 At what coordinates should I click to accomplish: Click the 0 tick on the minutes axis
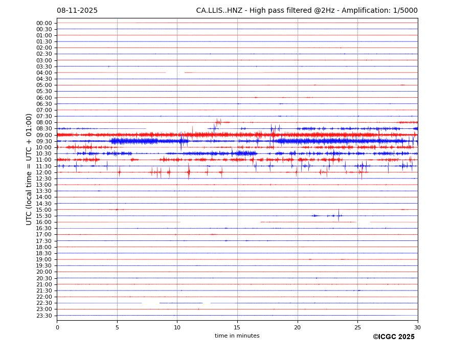[x=57, y=327]
